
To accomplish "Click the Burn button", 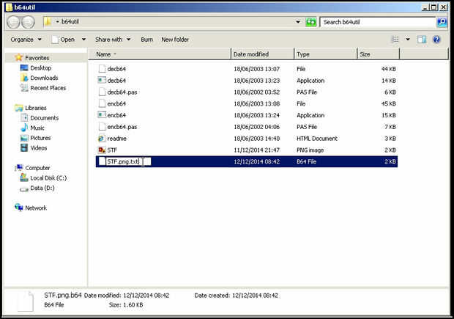I will tap(146, 40).
